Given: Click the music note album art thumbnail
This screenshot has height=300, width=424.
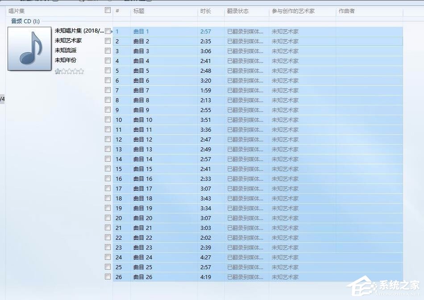Looking at the screenshot, I should click(x=29, y=49).
